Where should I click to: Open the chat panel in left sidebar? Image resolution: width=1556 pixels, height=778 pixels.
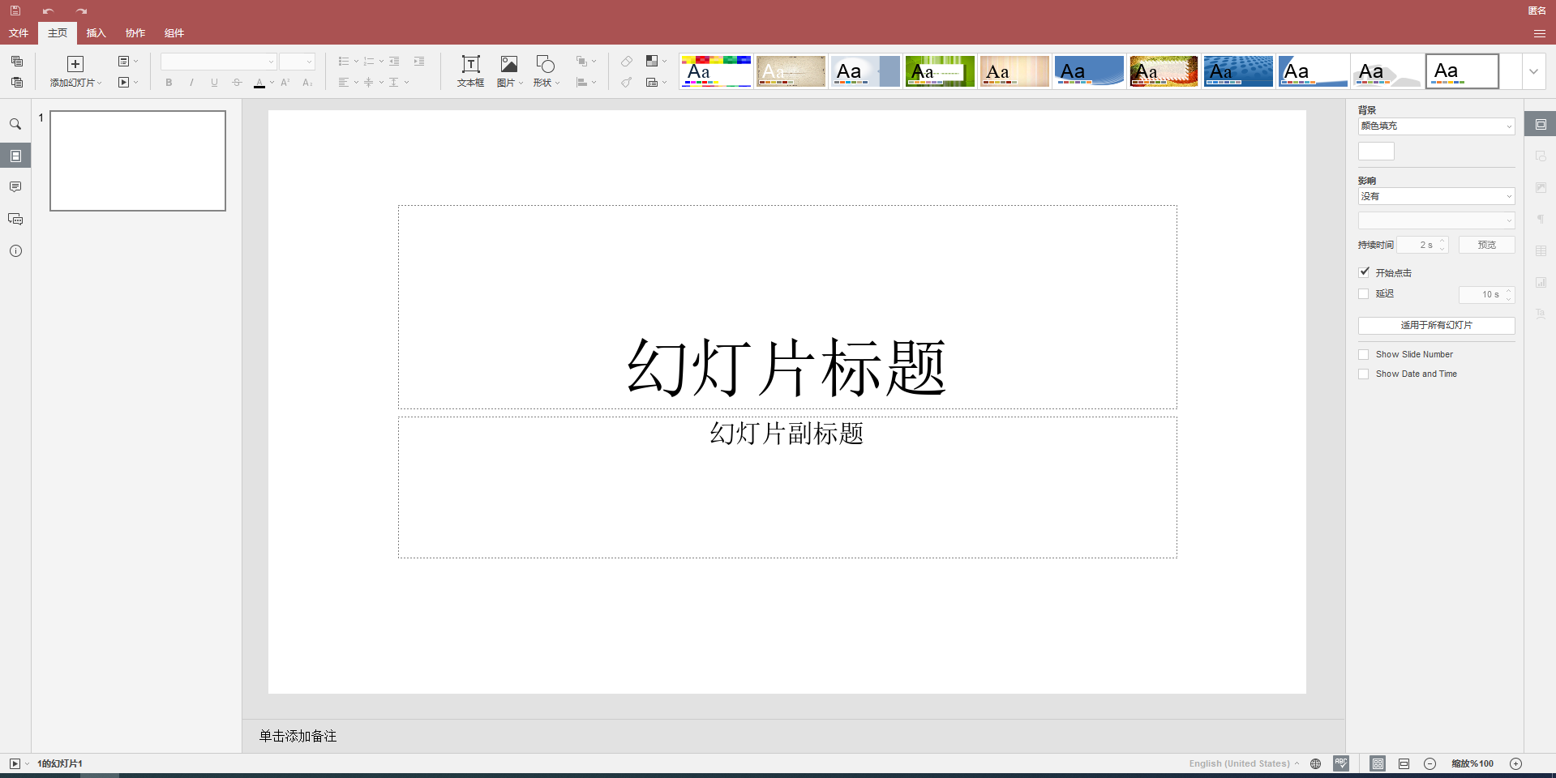tap(15, 219)
